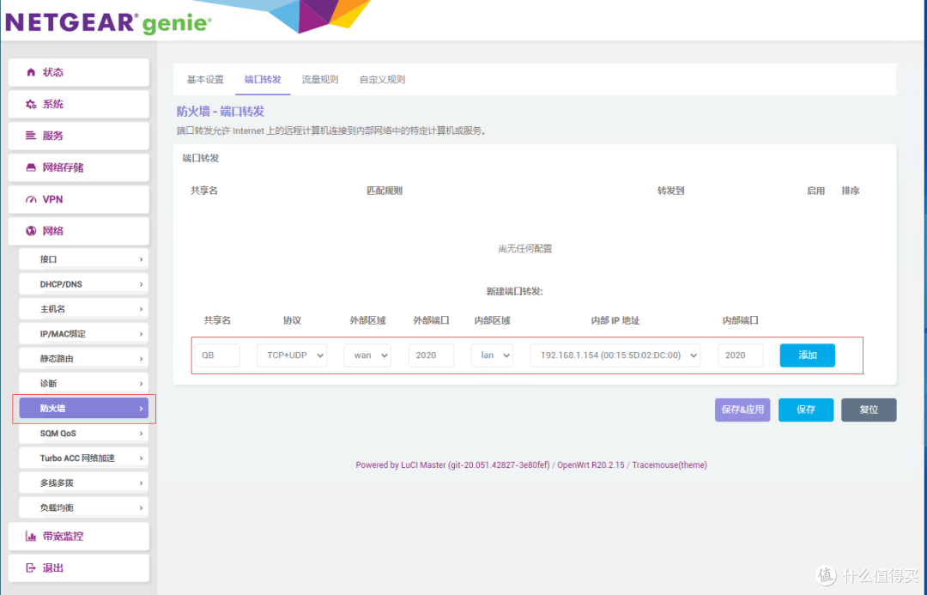Open the OpenWrt R20.2.15 footer link
Screen dimensions: 927x595
point(591,464)
